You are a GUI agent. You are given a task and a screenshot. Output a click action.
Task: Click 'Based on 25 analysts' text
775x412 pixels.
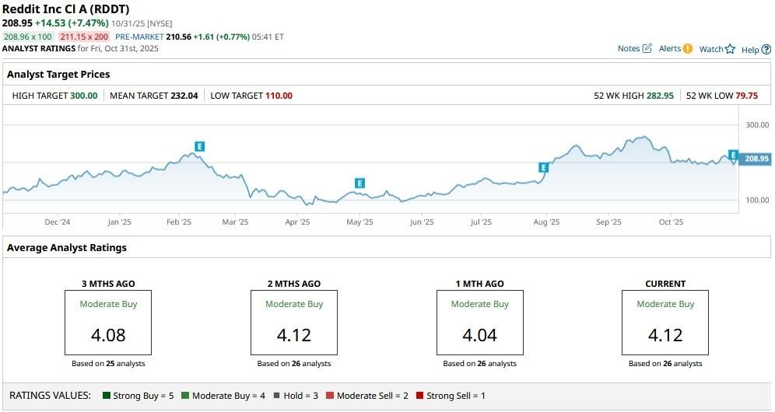tap(108, 364)
